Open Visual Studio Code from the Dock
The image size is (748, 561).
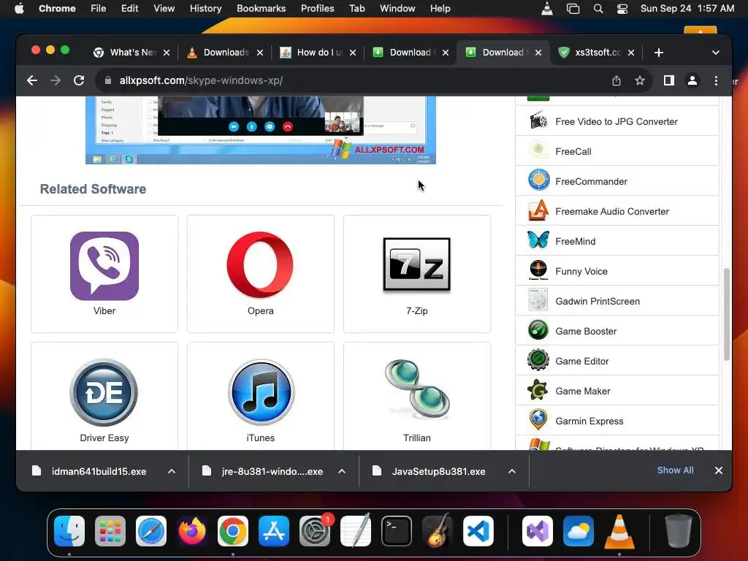[478, 531]
